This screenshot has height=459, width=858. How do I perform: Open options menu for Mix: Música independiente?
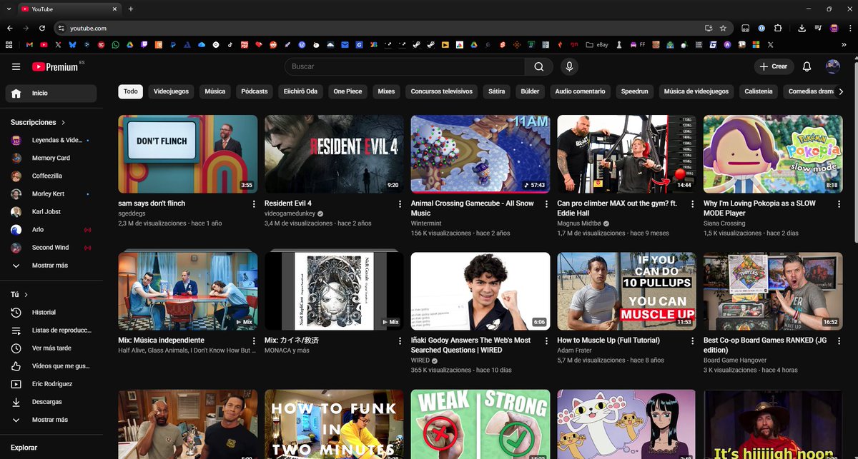[x=254, y=341]
